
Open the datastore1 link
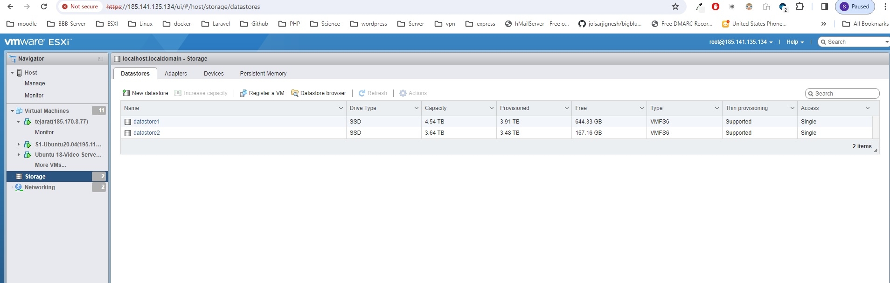point(146,122)
